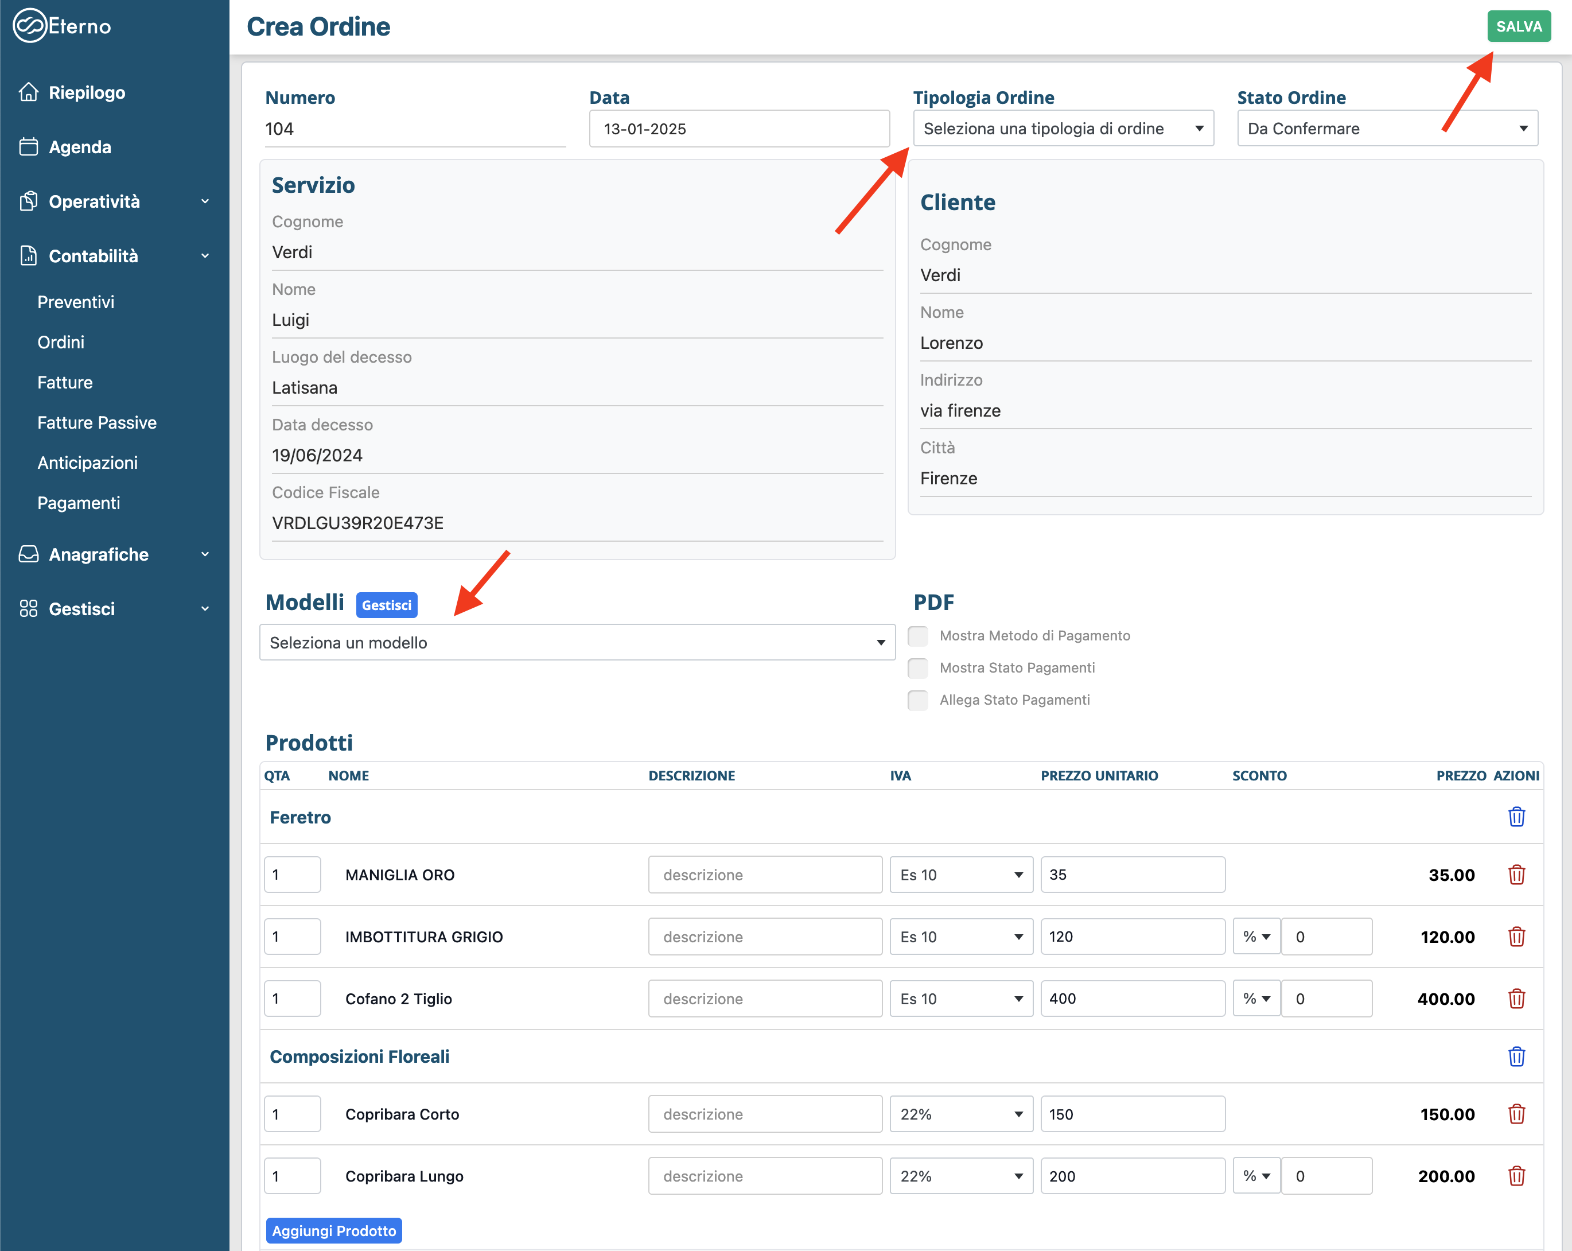
Task: Click the green SALVA button
Action: pyautogui.click(x=1518, y=26)
